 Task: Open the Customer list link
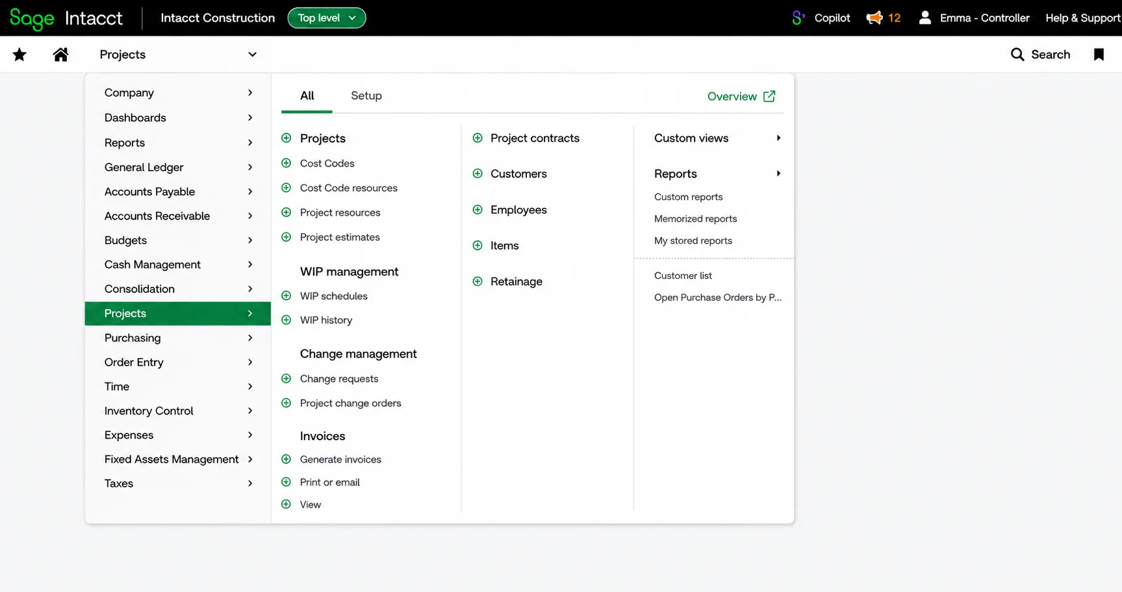[683, 276]
